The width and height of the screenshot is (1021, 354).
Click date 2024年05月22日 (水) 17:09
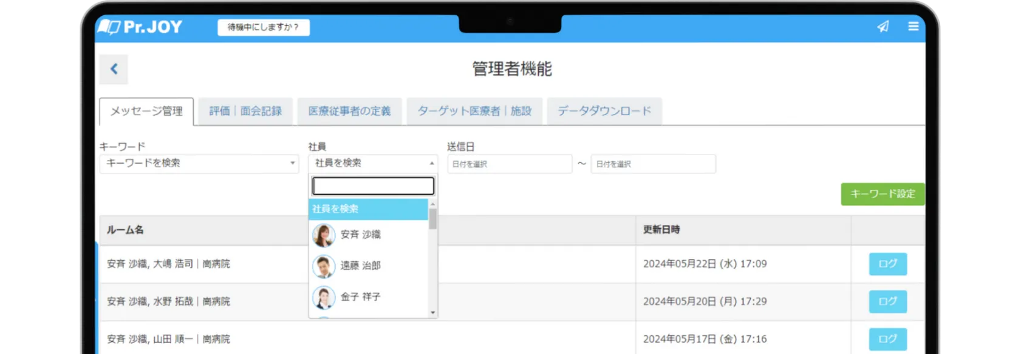(x=705, y=264)
